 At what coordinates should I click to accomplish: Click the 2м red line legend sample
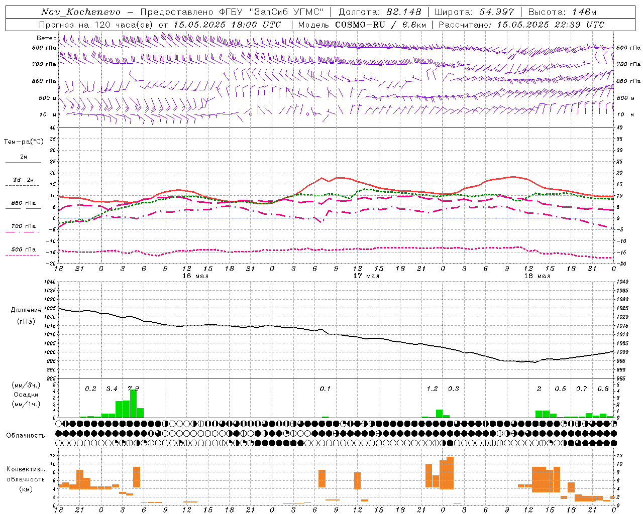coord(23,162)
